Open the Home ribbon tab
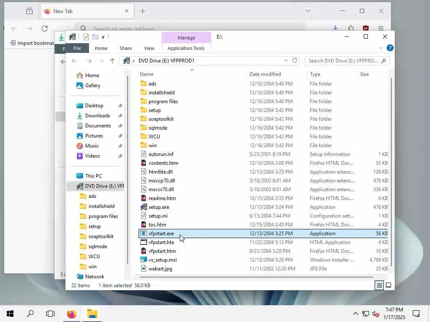The height and width of the screenshot is (322, 430). (101, 48)
